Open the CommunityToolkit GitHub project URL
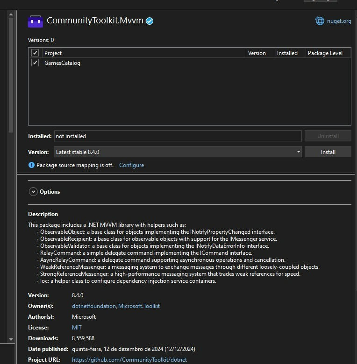Image resolution: width=357 pixels, height=364 pixels. [x=129, y=360]
